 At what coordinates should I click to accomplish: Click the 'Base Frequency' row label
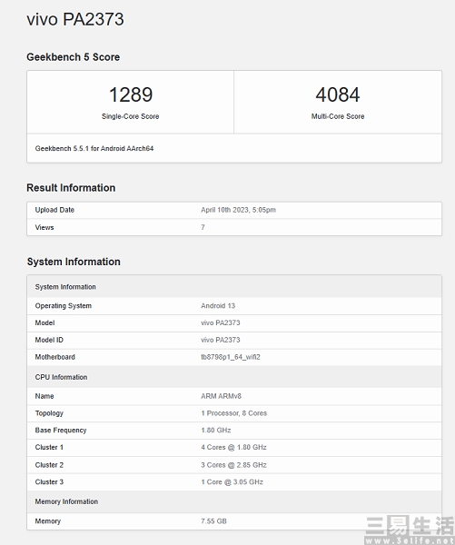(61, 431)
